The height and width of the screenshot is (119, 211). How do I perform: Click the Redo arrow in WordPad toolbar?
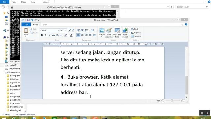point(36,20)
